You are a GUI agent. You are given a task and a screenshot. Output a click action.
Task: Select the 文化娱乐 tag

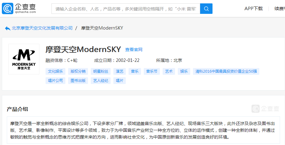(55, 71)
